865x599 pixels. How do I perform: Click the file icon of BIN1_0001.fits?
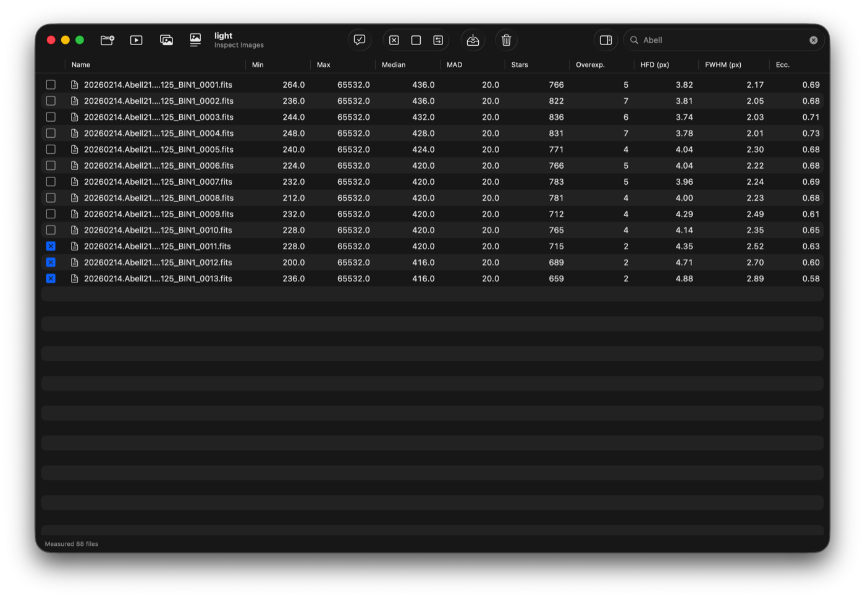click(x=75, y=85)
